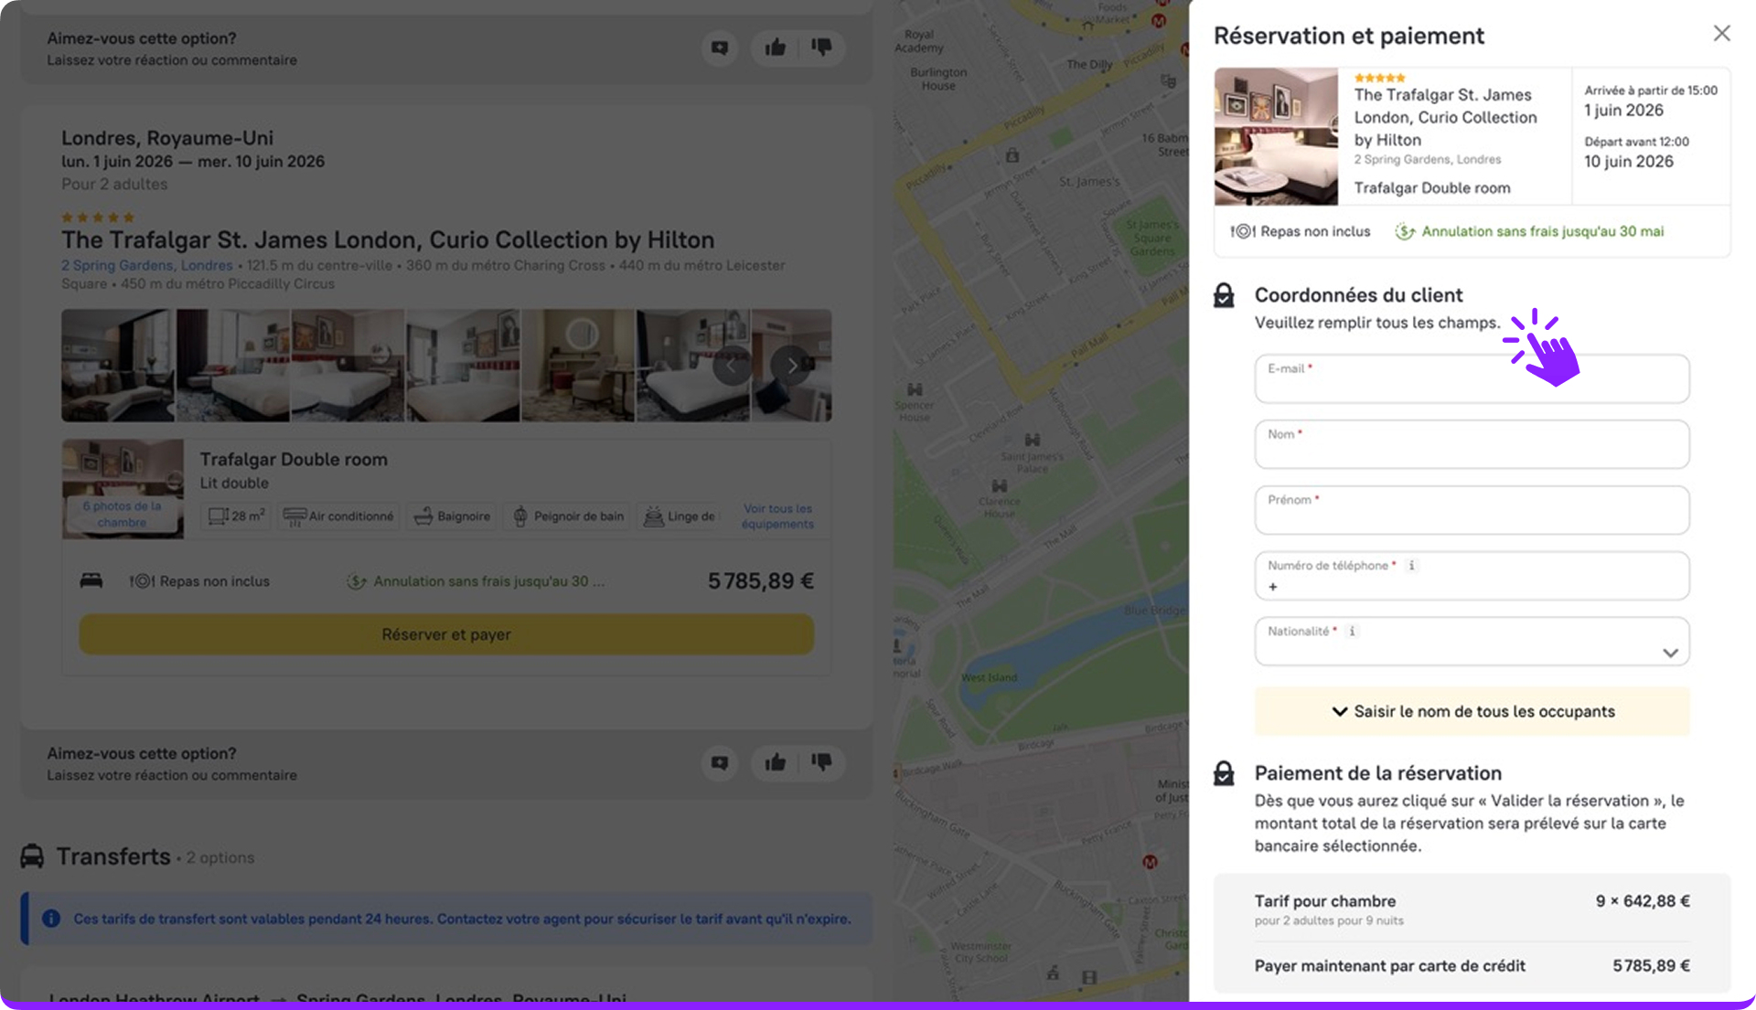1756x1010 pixels.
Task: Show next hotel photo with right arrow
Action: [x=791, y=366]
